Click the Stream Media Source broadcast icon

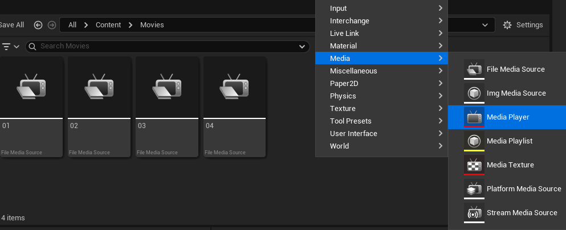[474, 213]
